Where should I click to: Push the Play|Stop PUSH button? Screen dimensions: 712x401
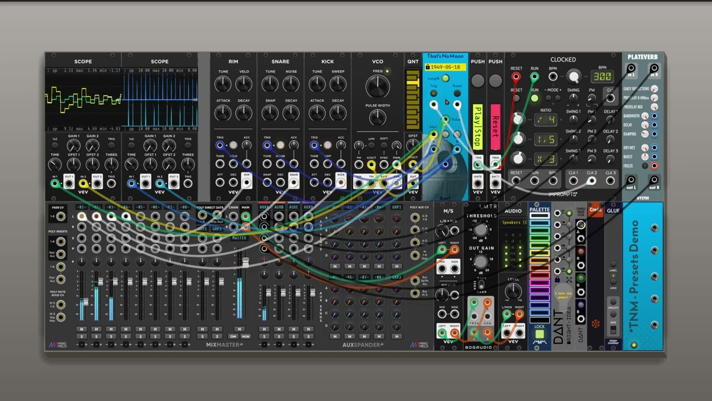[478, 81]
